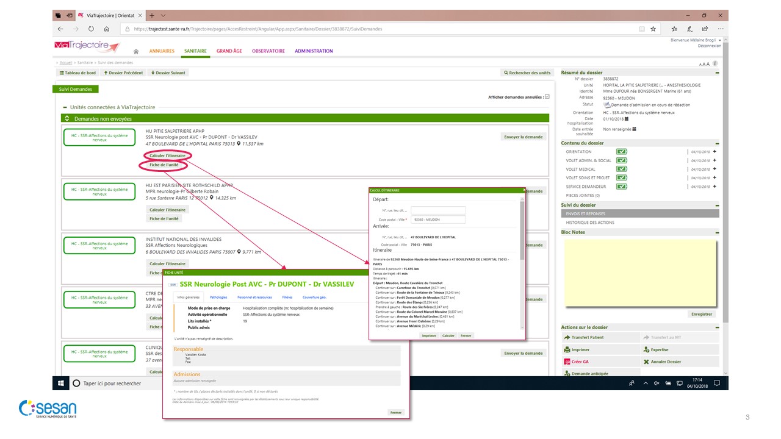Click Envoyer la demande for Pitié Salpêtrière
This screenshot has width=781, height=439.
tap(523, 137)
